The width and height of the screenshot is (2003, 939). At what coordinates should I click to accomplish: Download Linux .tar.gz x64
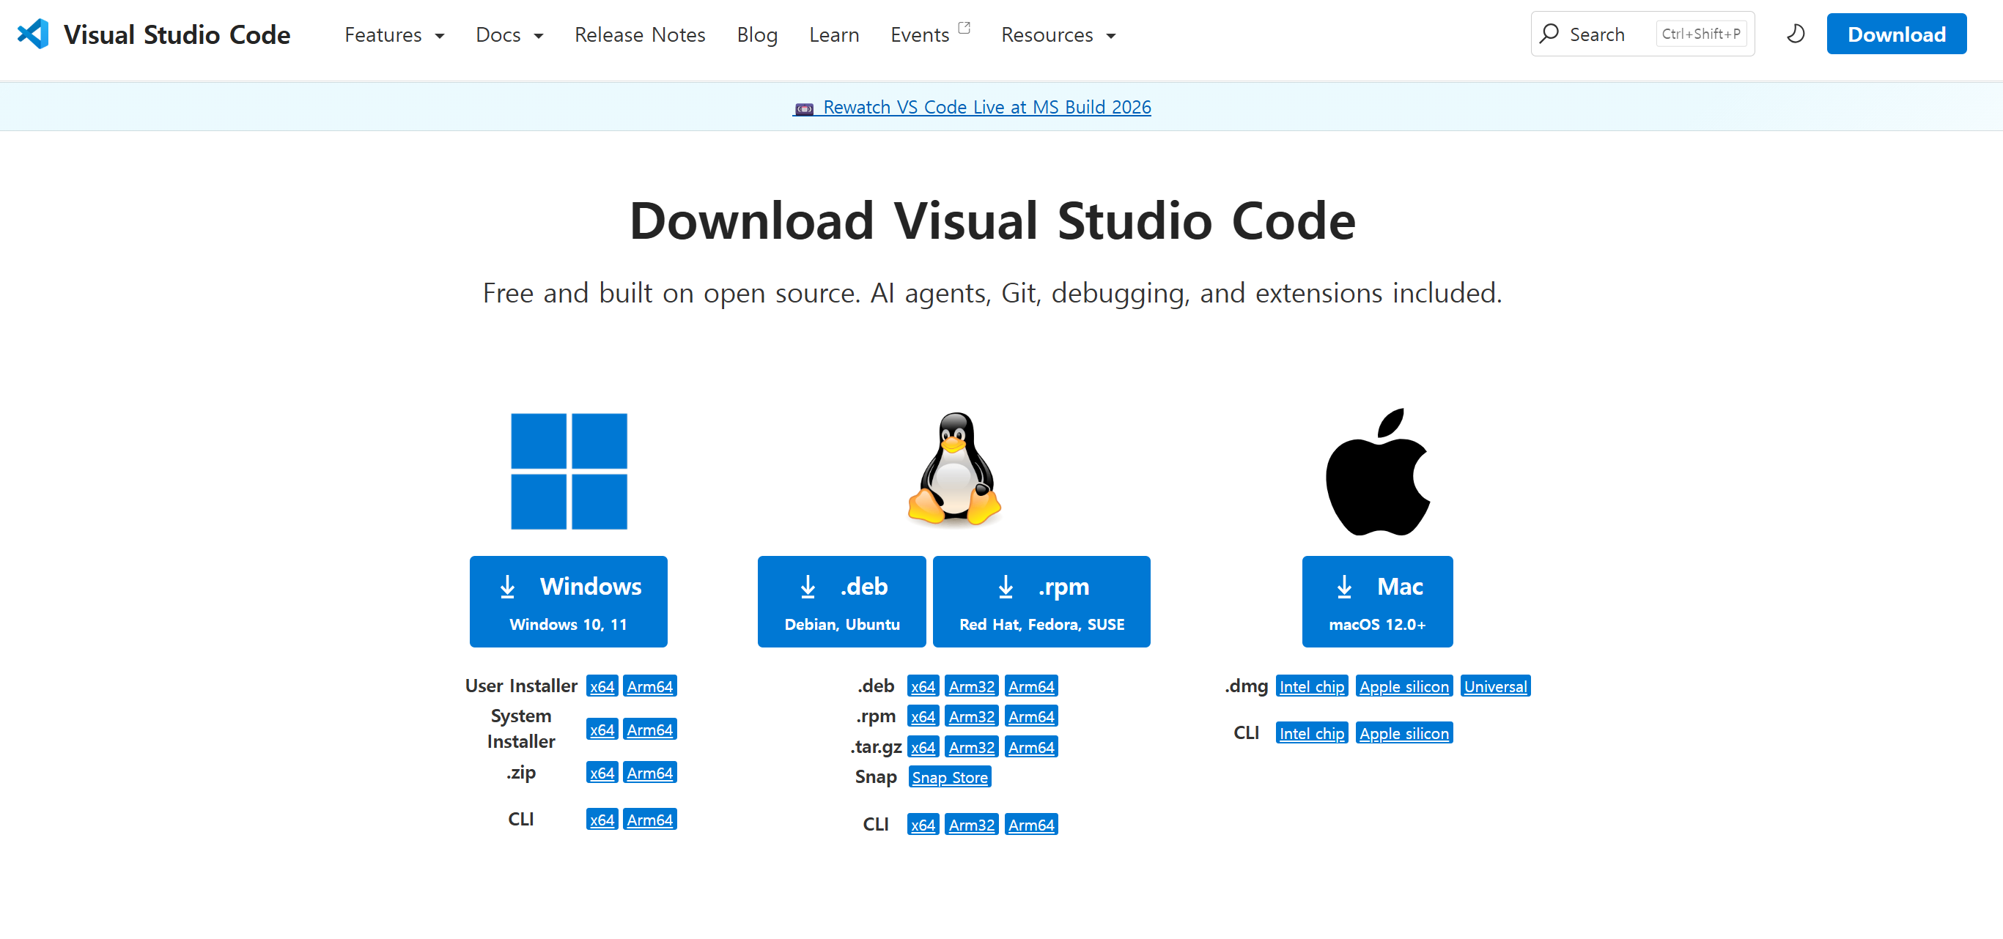[x=923, y=747]
